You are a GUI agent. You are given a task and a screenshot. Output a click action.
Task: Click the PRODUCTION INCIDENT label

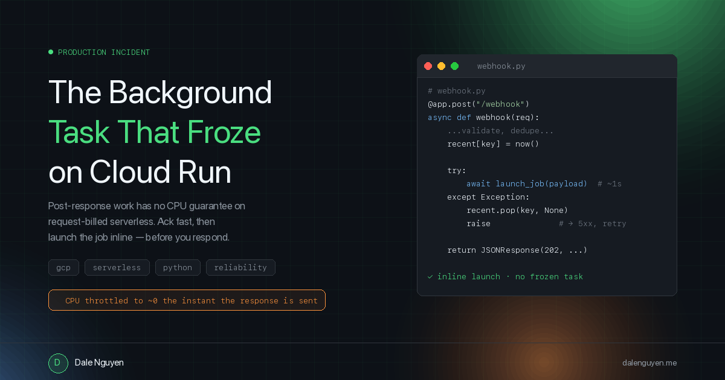tap(104, 52)
